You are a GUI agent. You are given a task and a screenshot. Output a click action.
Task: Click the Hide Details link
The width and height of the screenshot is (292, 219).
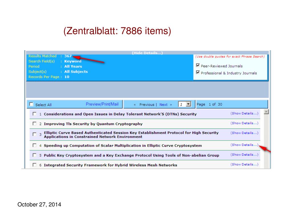coord(147,53)
